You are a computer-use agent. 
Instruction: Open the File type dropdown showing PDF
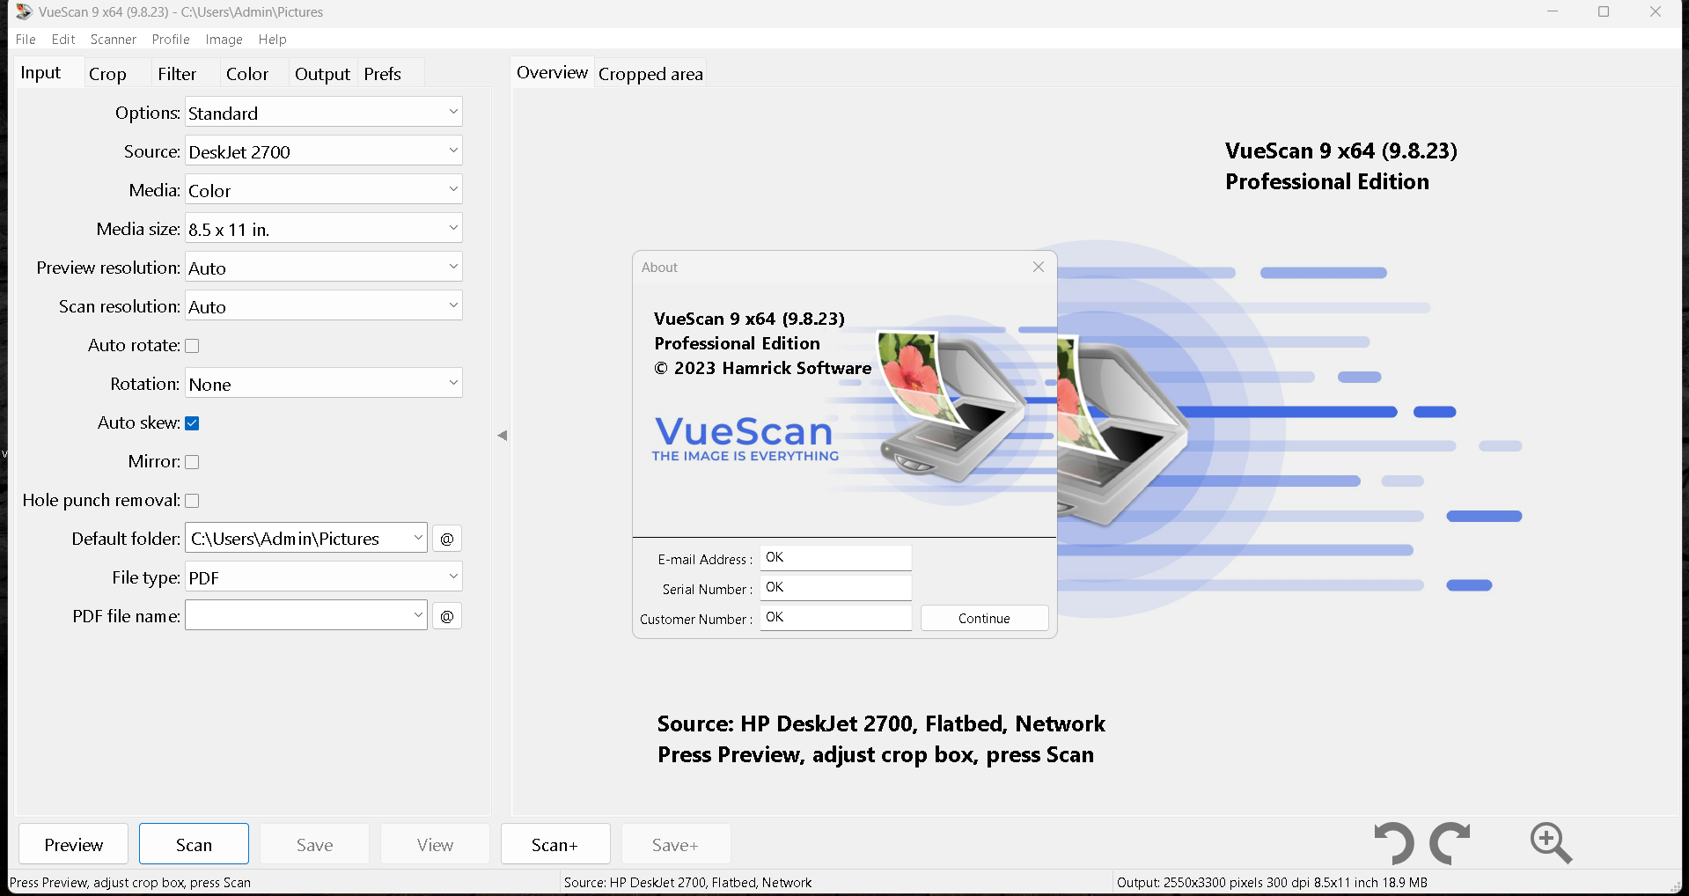(x=324, y=577)
